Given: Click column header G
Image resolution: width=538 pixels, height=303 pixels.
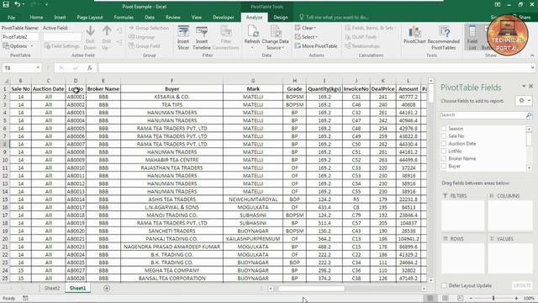Looking at the screenshot, I should point(253,81).
